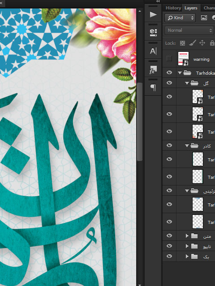Filter layers by pixel image icon
This screenshot has height=286, width=215.
point(204,17)
